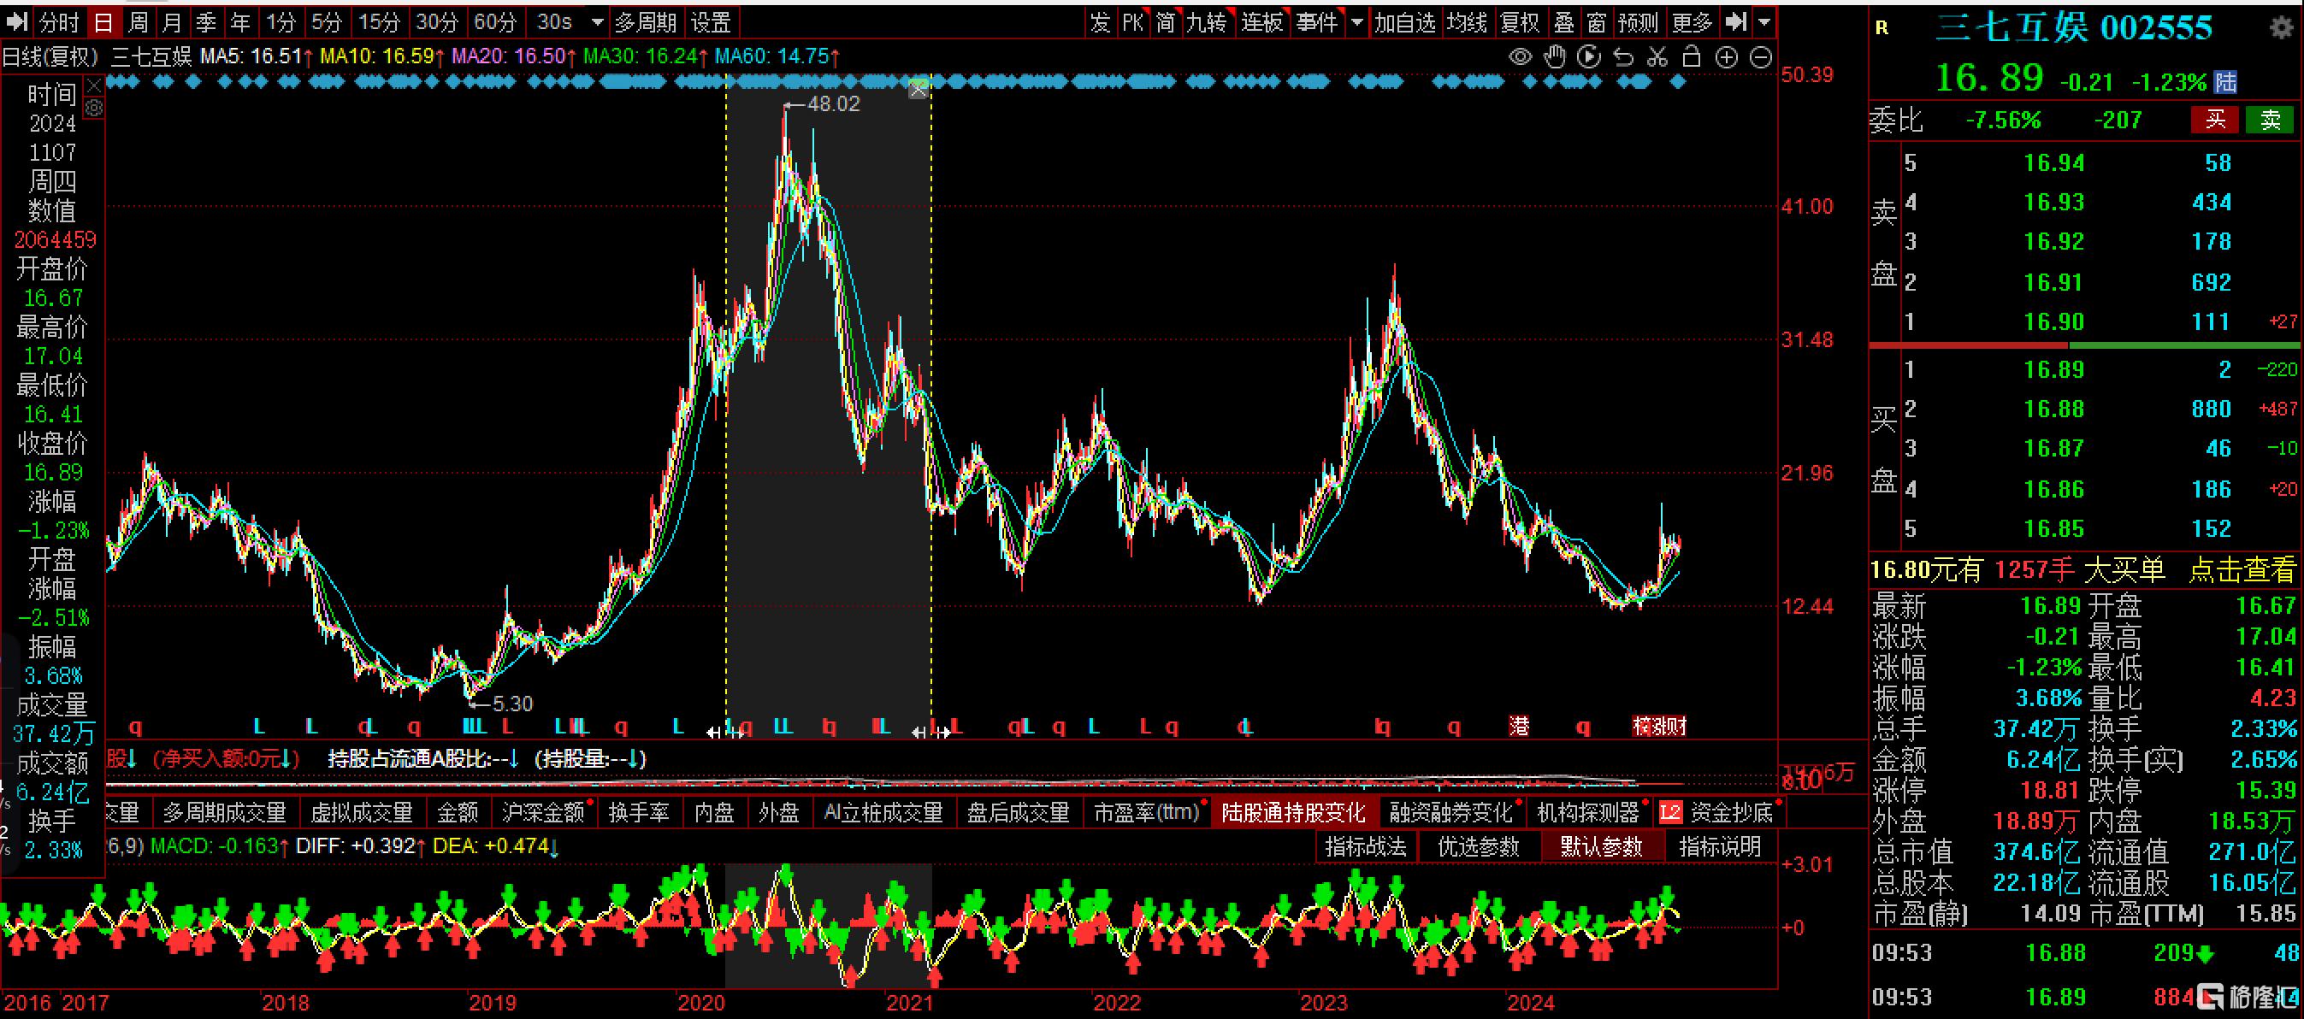The height and width of the screenshot is (1019, 2304).
Task: Click the L2 badge before 资金抄底
Action: (x=1670, y=812)
